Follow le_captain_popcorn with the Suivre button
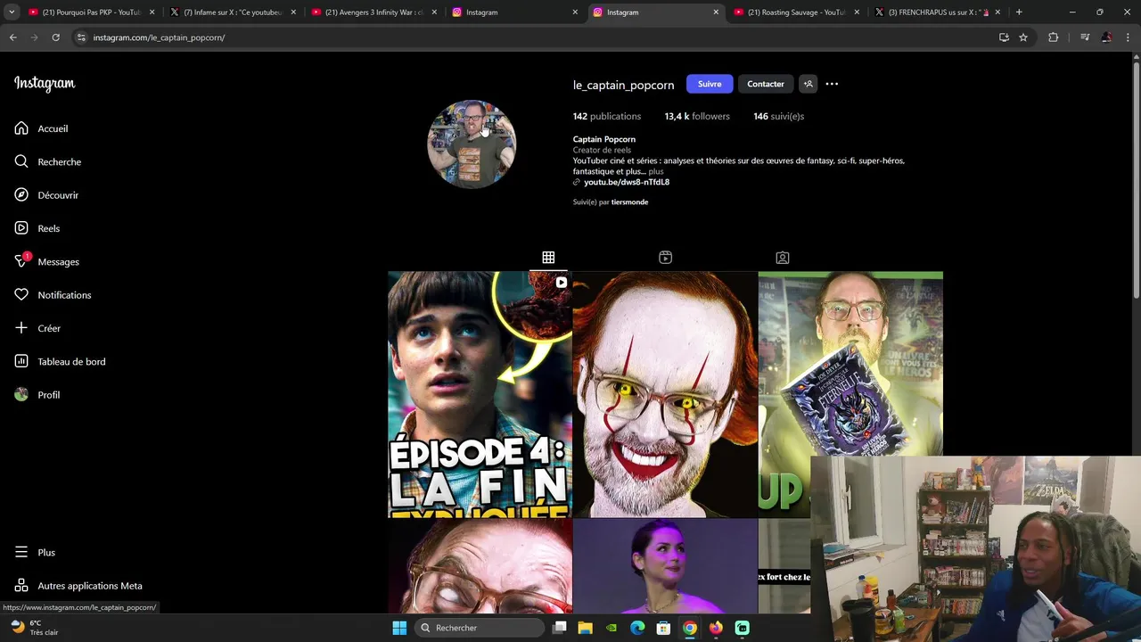 click(710, 84)
